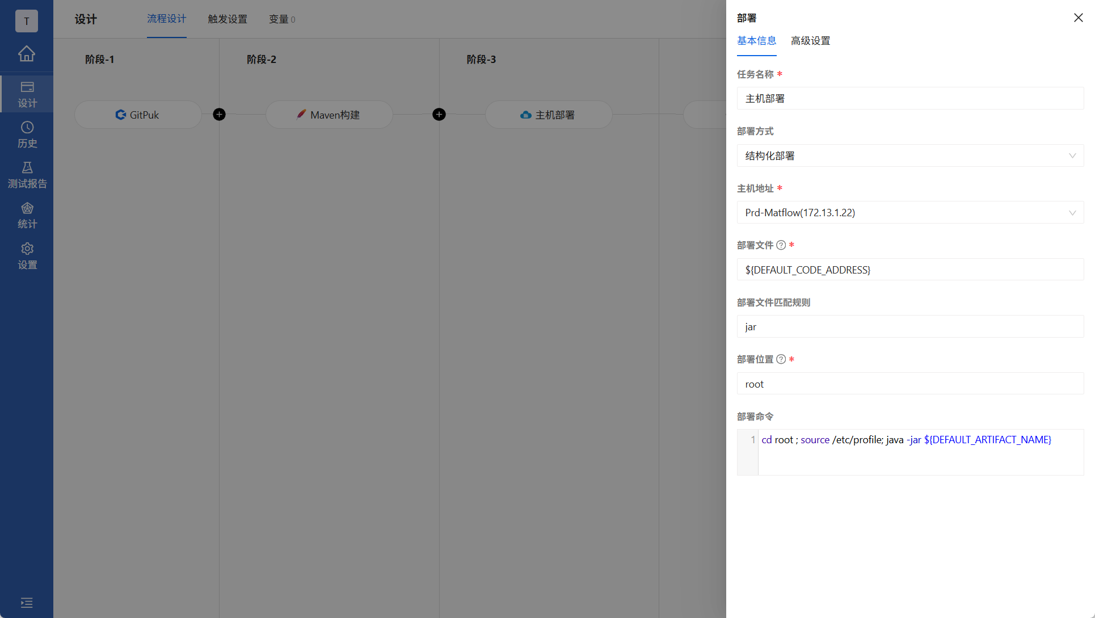The image size is (1095, 618).
Task: Expand the 主机地址 host dropdown
Action: click(x=909, y=213)
